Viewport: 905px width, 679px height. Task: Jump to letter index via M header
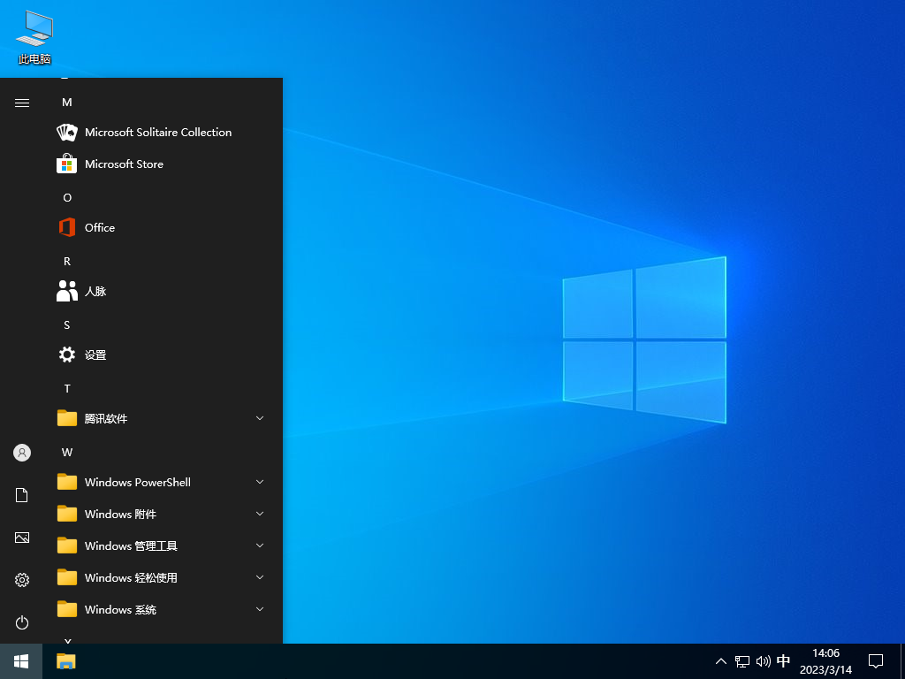click(x=67, y=103)
